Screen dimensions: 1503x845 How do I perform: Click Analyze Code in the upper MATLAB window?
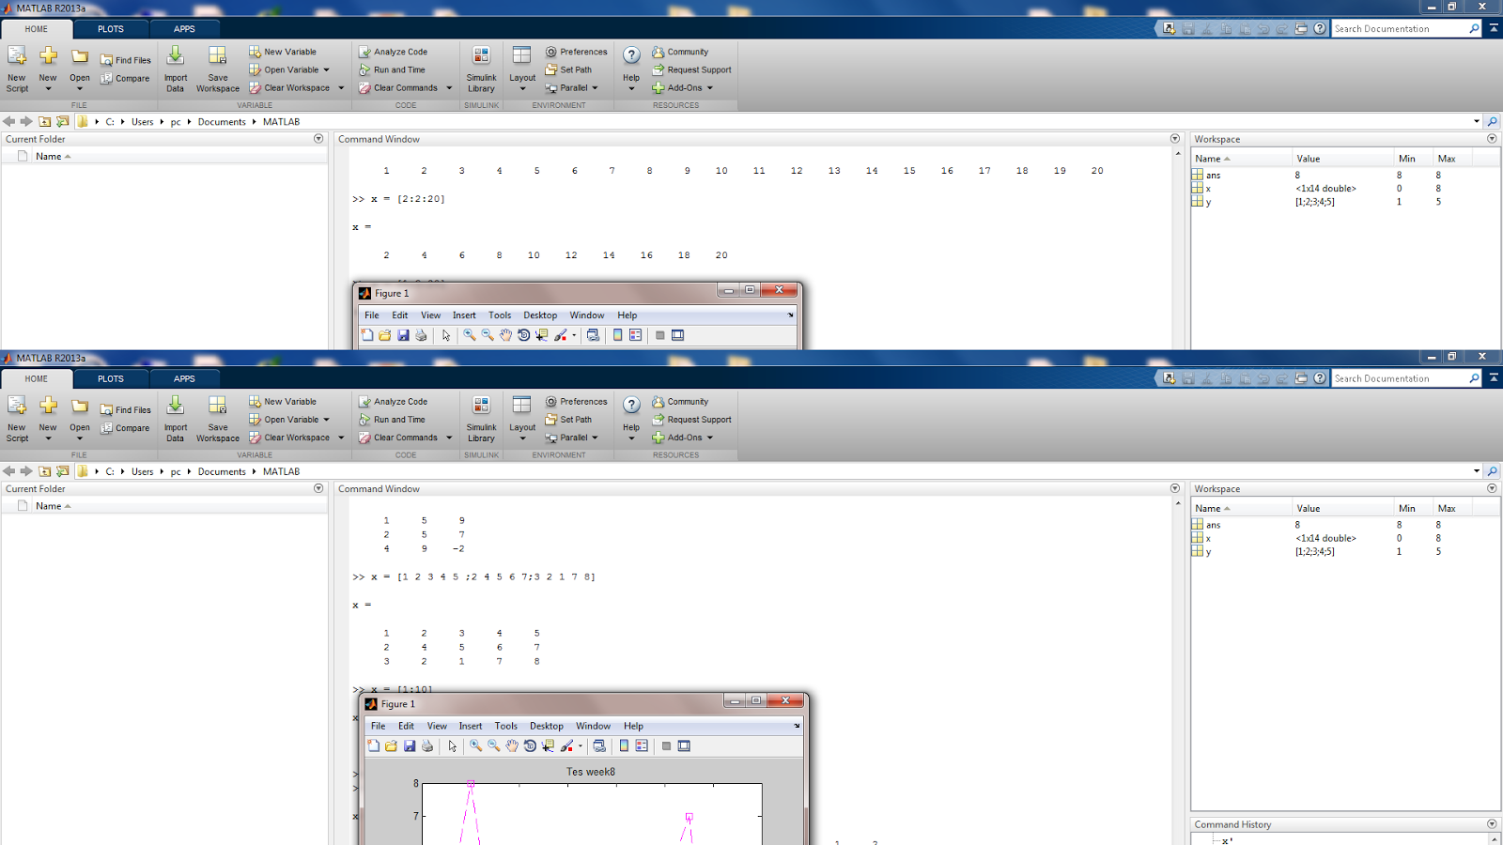(393, 52)
